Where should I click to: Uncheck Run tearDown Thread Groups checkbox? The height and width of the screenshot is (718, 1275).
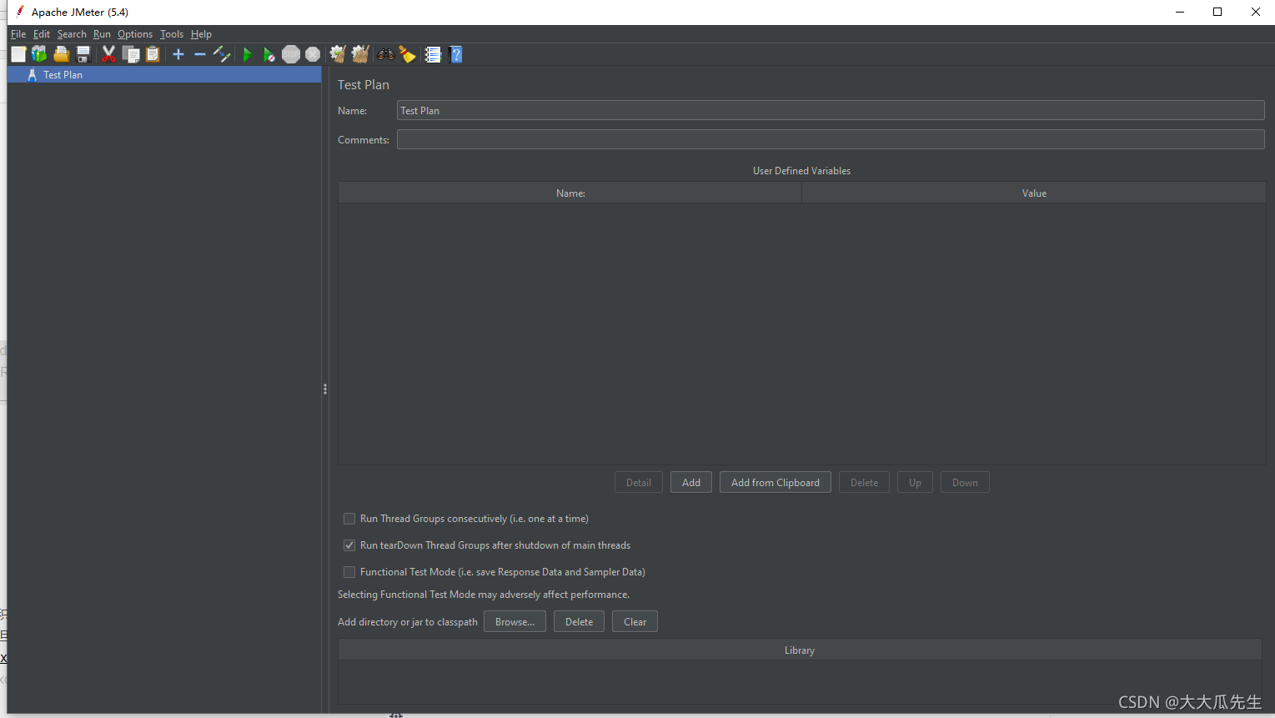349,545
